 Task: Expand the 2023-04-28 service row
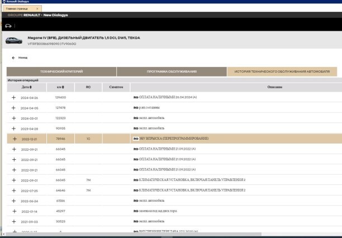(14, 128)
